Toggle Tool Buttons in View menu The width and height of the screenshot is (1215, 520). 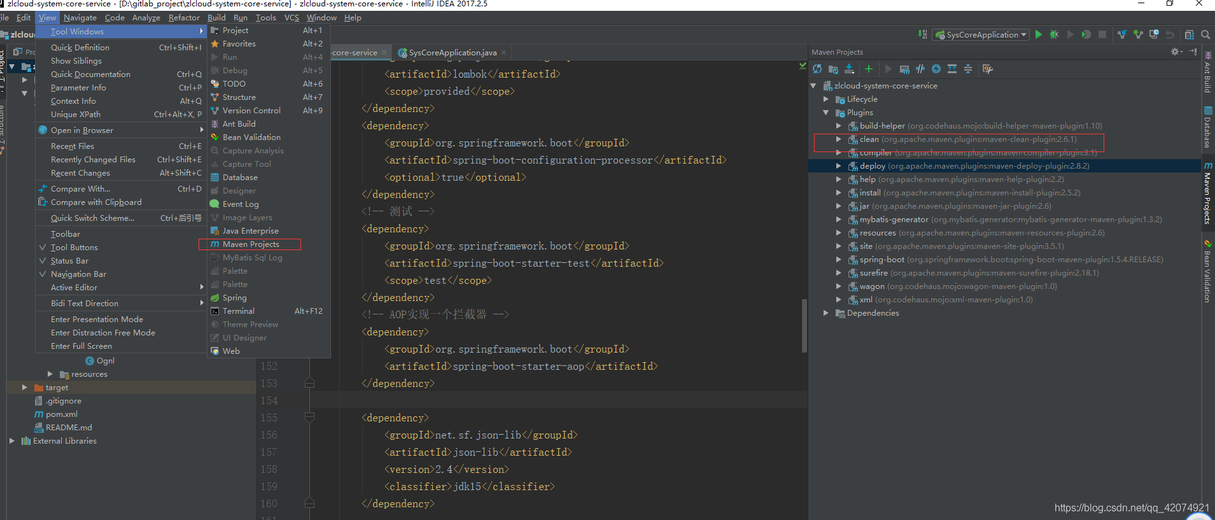point(74,247)
